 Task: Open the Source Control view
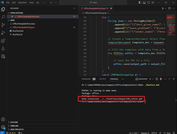tap(3, 25)
